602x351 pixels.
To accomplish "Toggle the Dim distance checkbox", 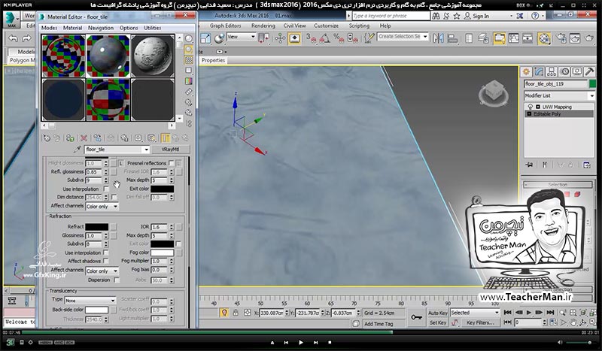I will 114,197.
